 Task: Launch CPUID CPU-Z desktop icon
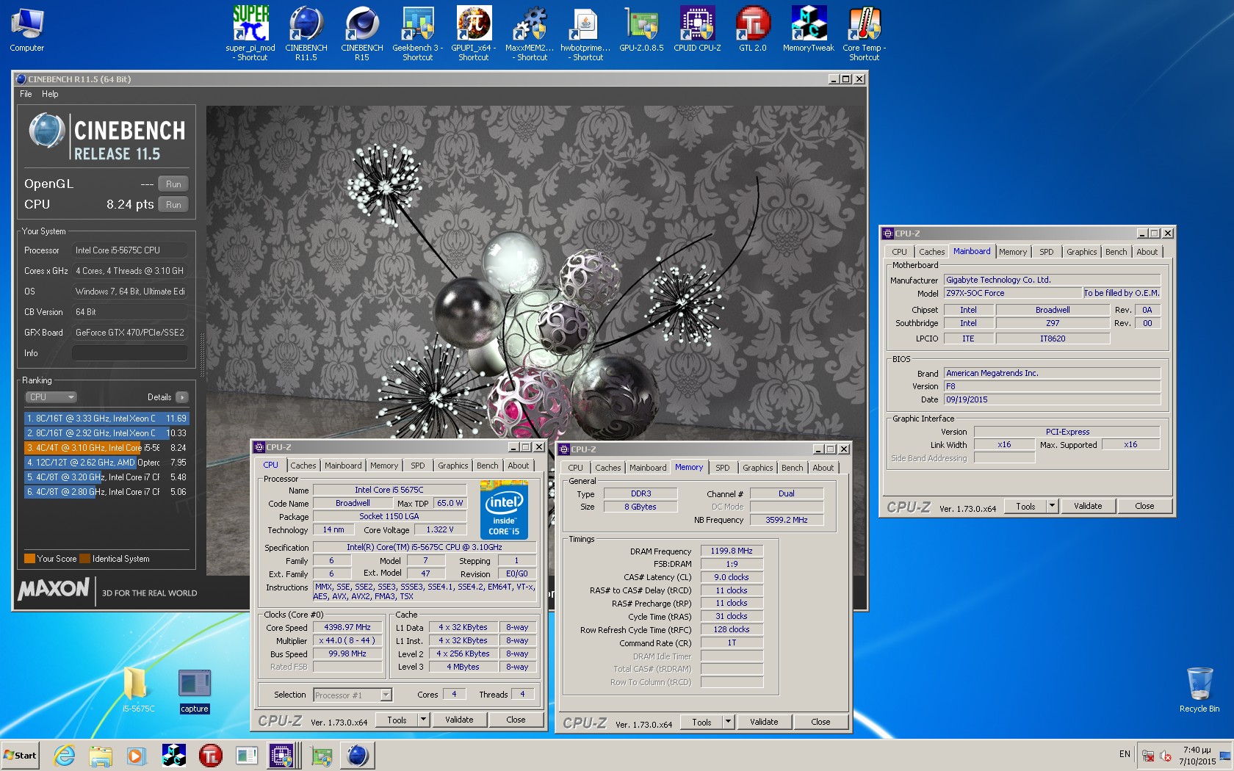coord(697,29)
